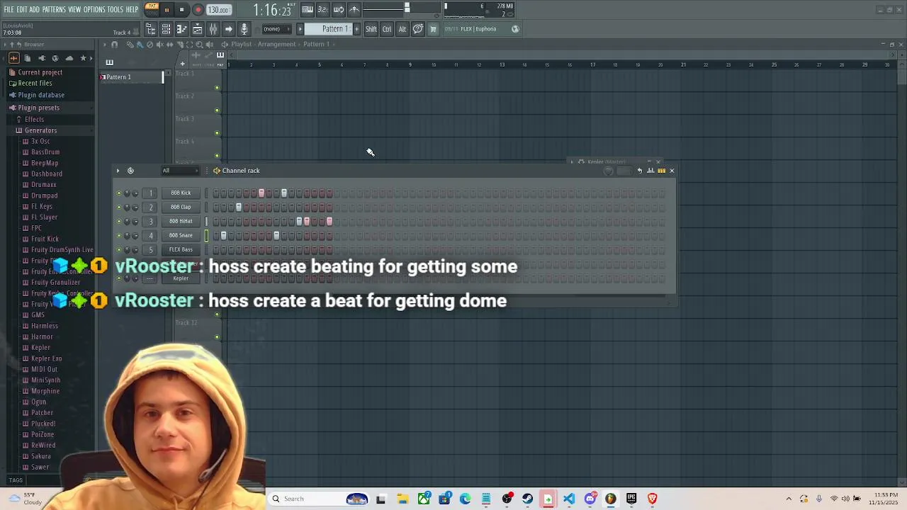Expand the Recent files folder

(35, 84)
